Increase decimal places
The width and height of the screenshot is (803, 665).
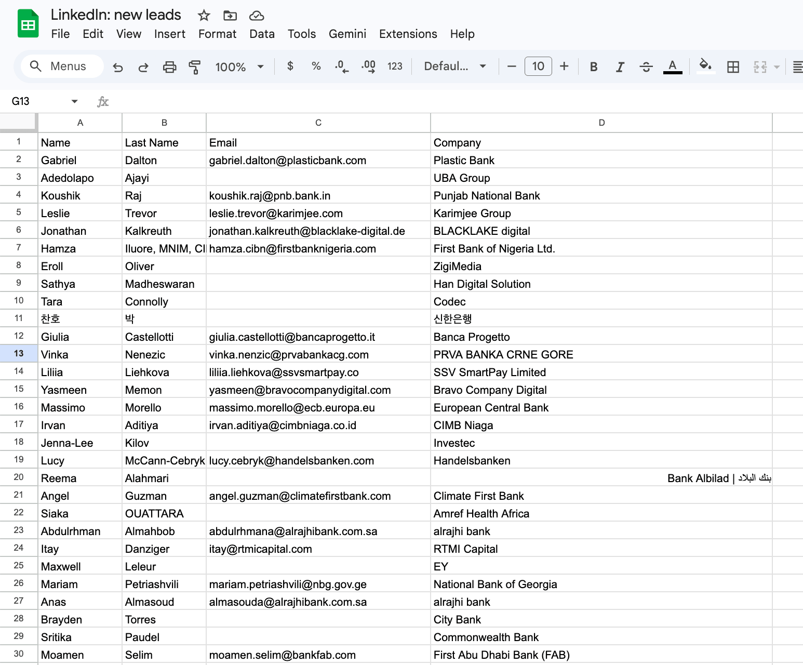click(x=368, y=66)
